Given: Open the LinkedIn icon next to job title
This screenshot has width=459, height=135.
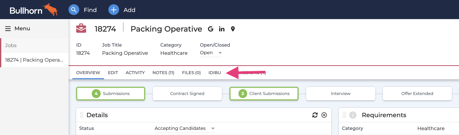Looking at the screenshot, I should coord(222,29).
